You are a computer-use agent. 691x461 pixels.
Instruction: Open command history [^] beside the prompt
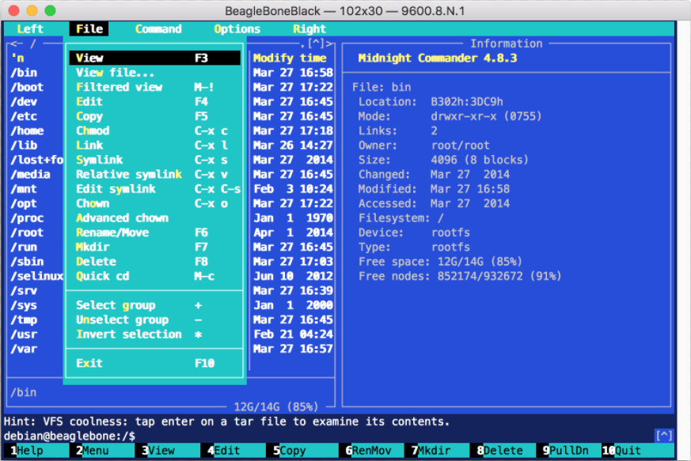point(664,436)
